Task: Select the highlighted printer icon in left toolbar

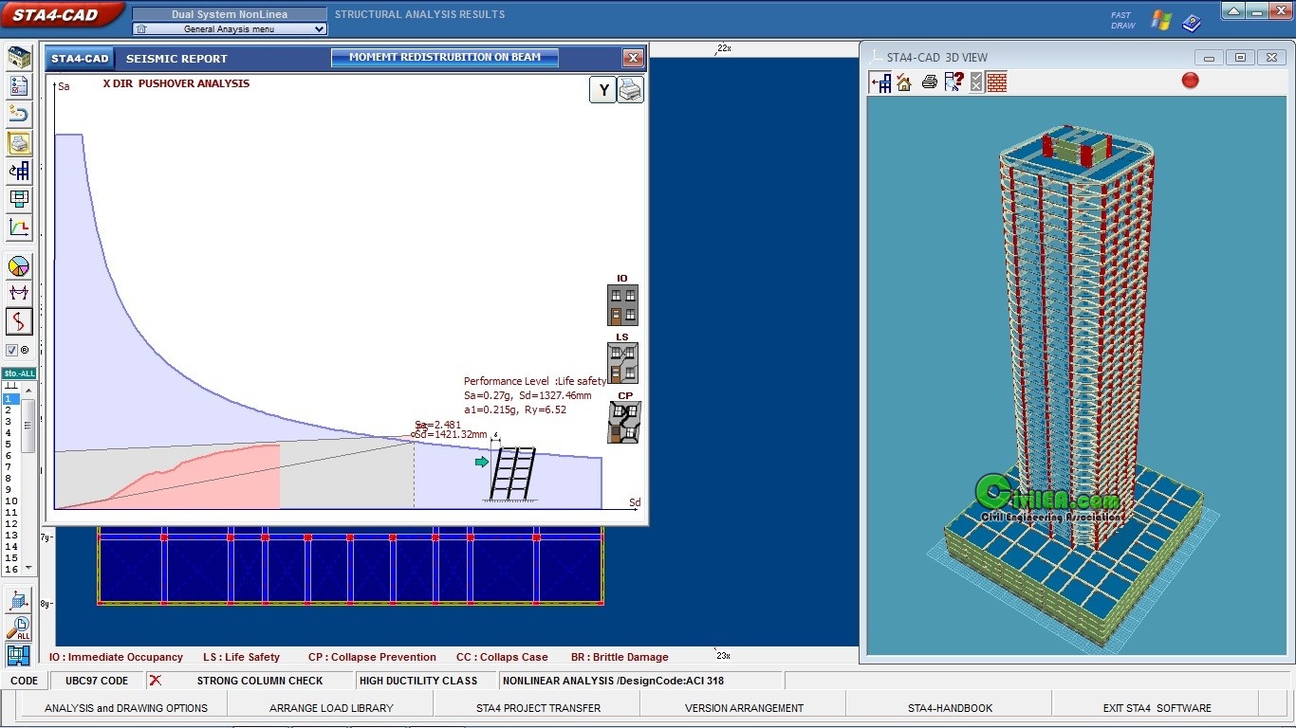Action: (x=19, y=143)
